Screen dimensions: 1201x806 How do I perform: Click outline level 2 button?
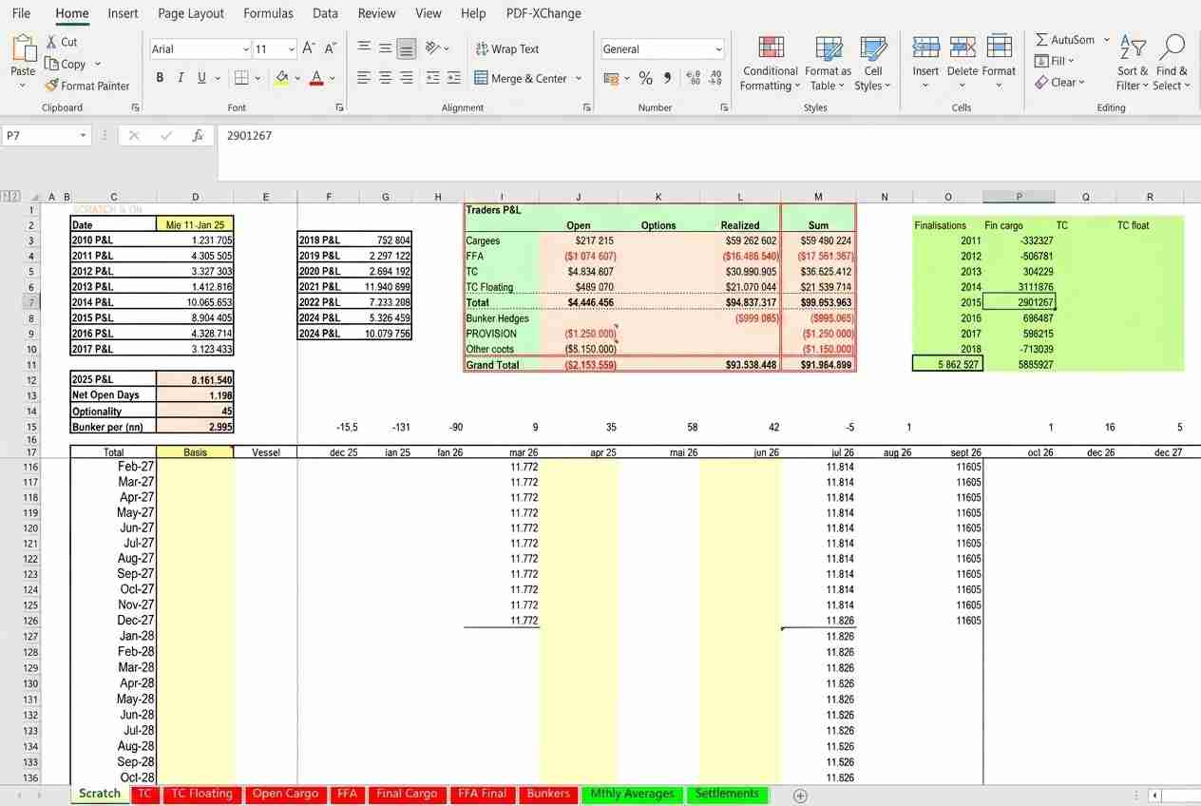point(16,197)
